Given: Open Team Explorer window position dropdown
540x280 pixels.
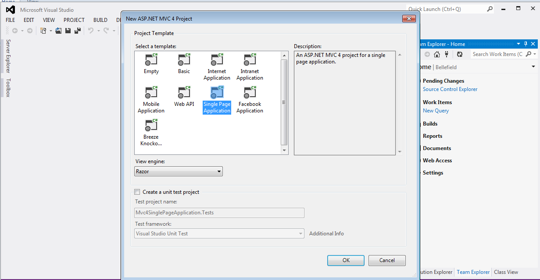Looking at the screenshot, I should (x=519, y=44).
